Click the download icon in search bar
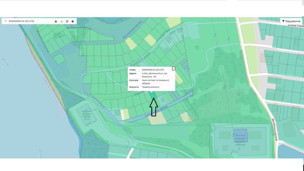The height and width of the screenshot is (171, 304). pyautogui.click(x=56, y=21)
